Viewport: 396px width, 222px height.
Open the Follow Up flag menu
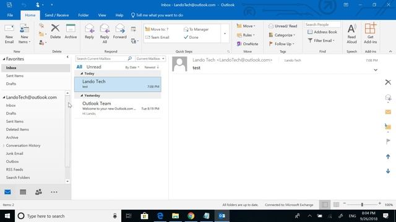click(x=282, y=44)
